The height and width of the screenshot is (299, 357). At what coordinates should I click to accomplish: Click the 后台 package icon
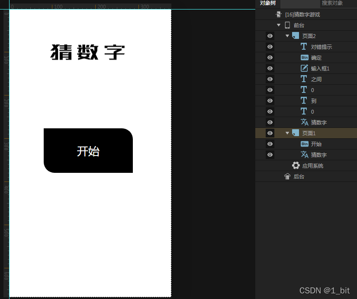click(288, 176)
